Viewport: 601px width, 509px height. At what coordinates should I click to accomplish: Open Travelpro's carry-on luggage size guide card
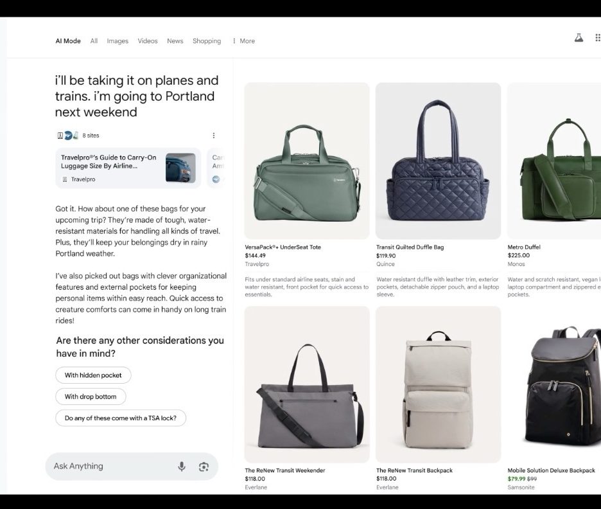tap(128, 168)
